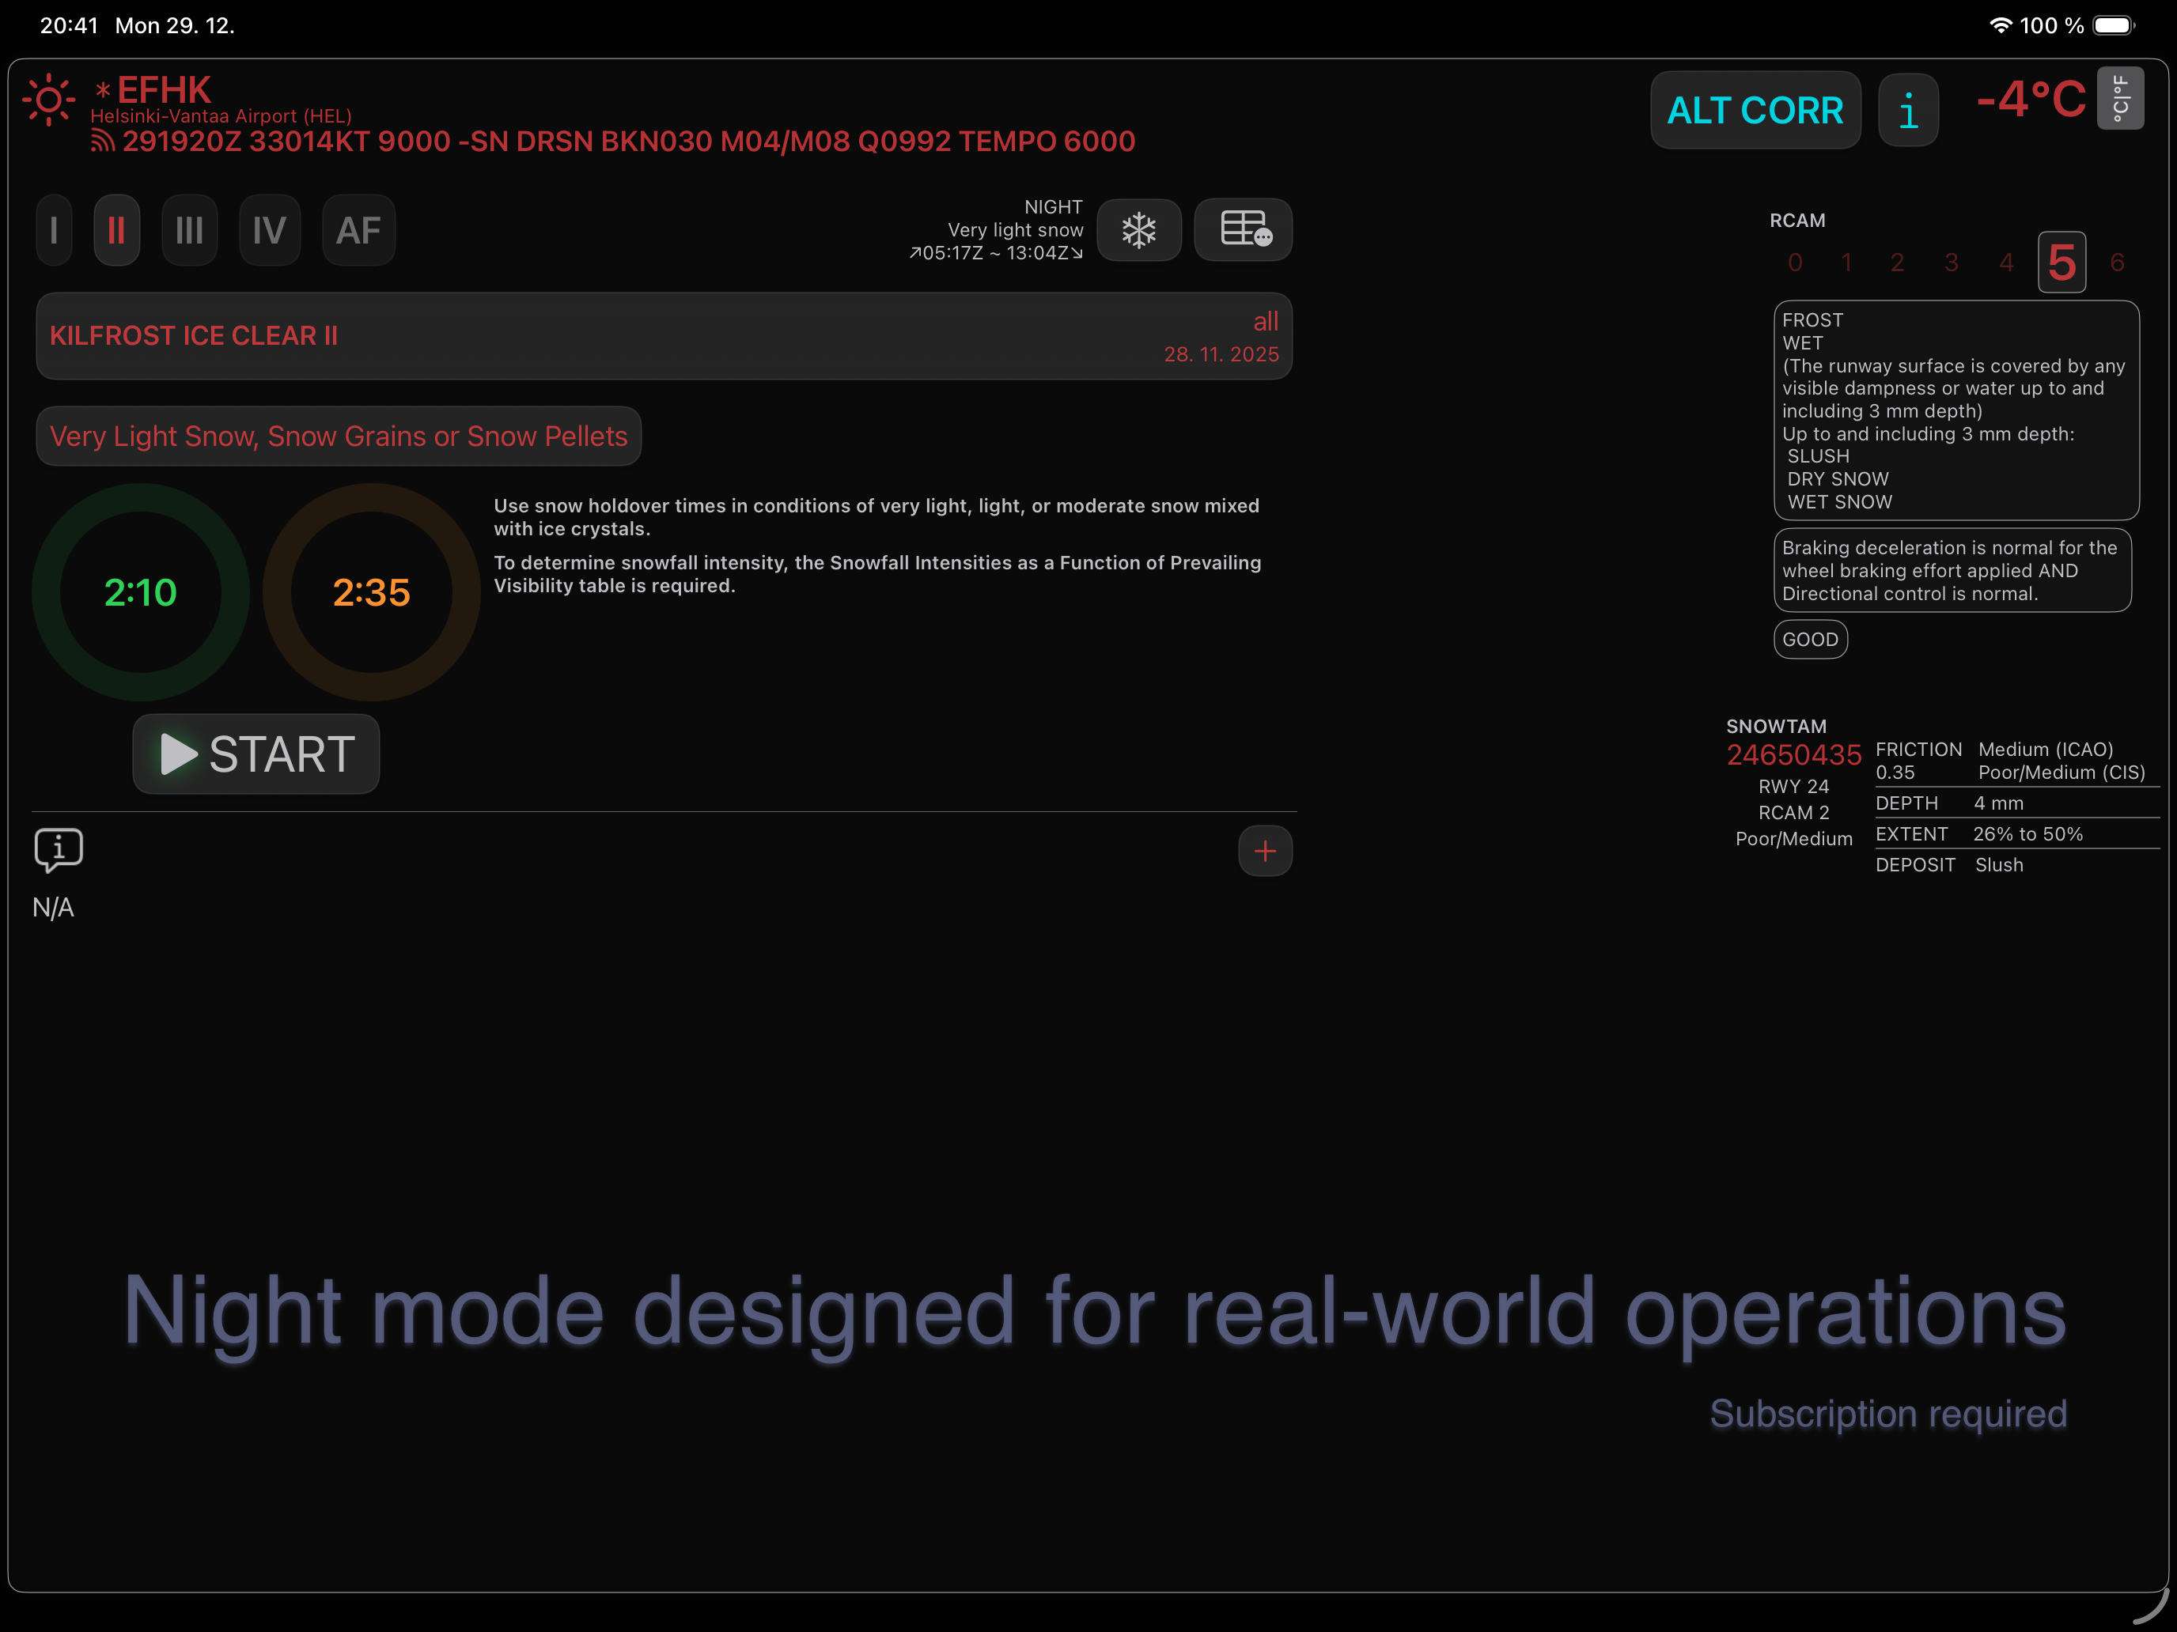Tap the FRICTION 0.35 entry

tap(1918, 761)
